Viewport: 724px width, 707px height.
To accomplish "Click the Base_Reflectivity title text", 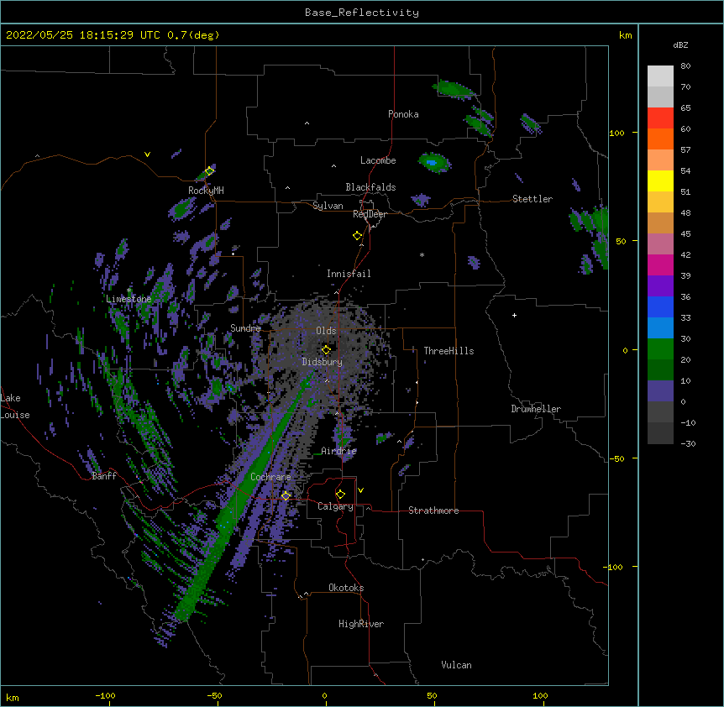I will pos(362,13).
